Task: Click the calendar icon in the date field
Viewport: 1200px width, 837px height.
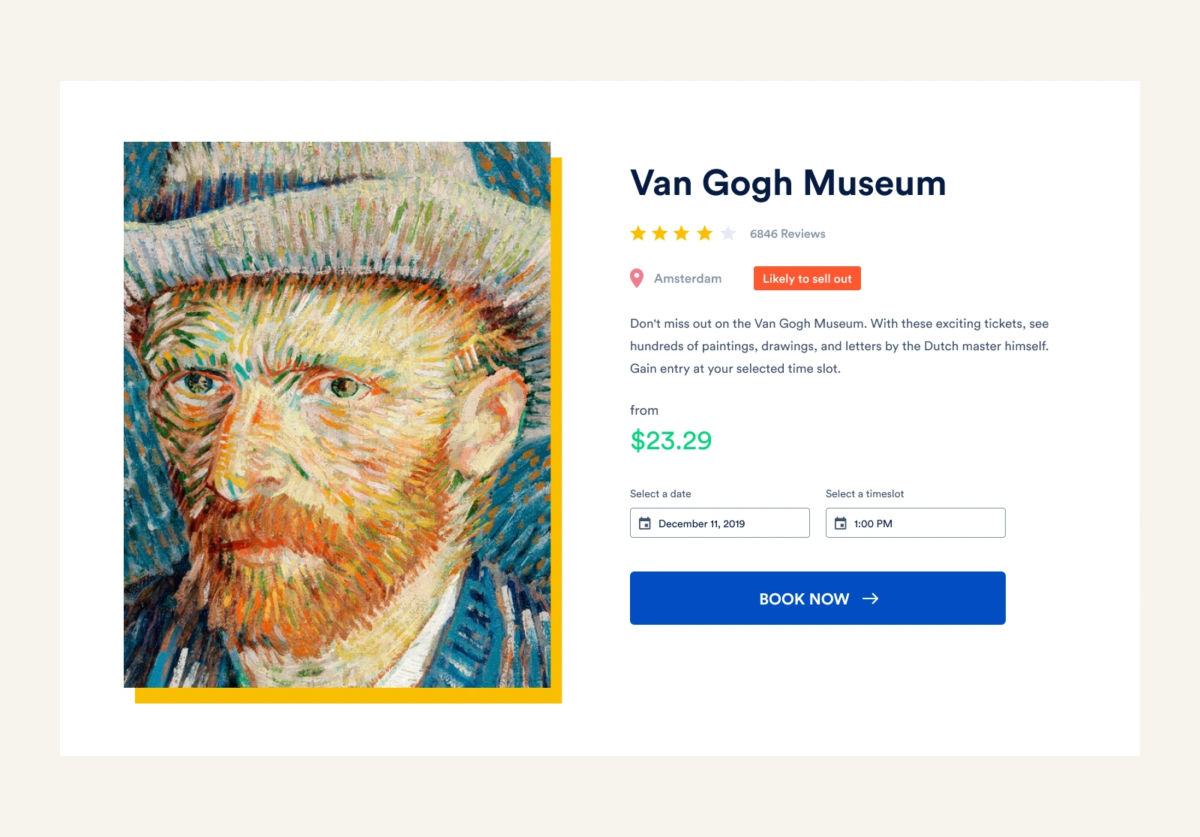Action: click(645, 523)
